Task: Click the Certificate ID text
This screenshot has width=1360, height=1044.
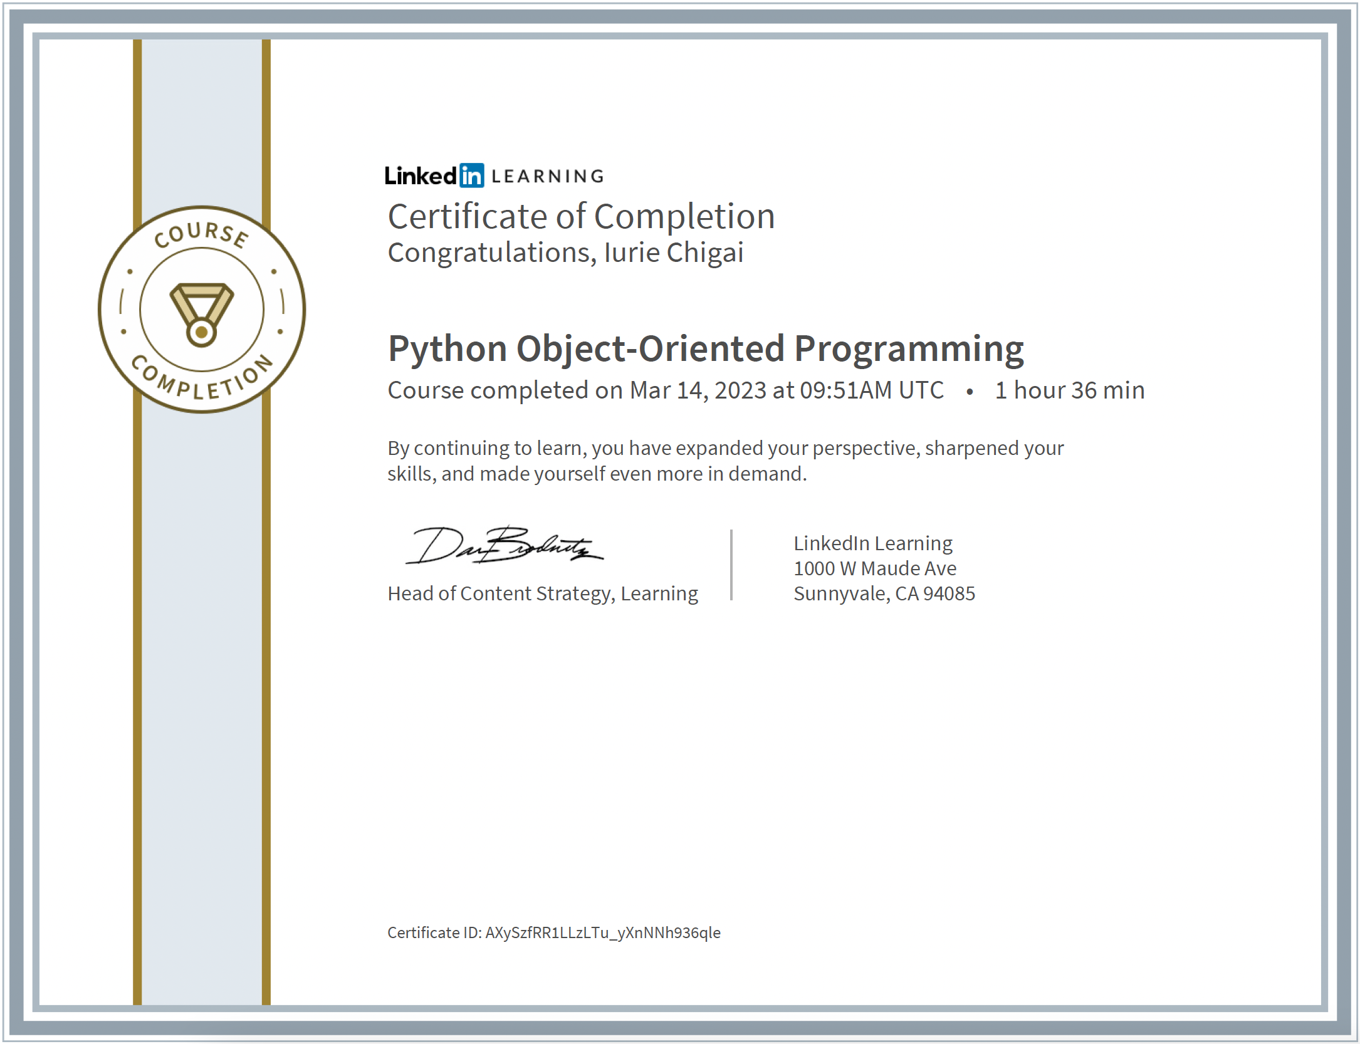Action: (x=554, y=932)
